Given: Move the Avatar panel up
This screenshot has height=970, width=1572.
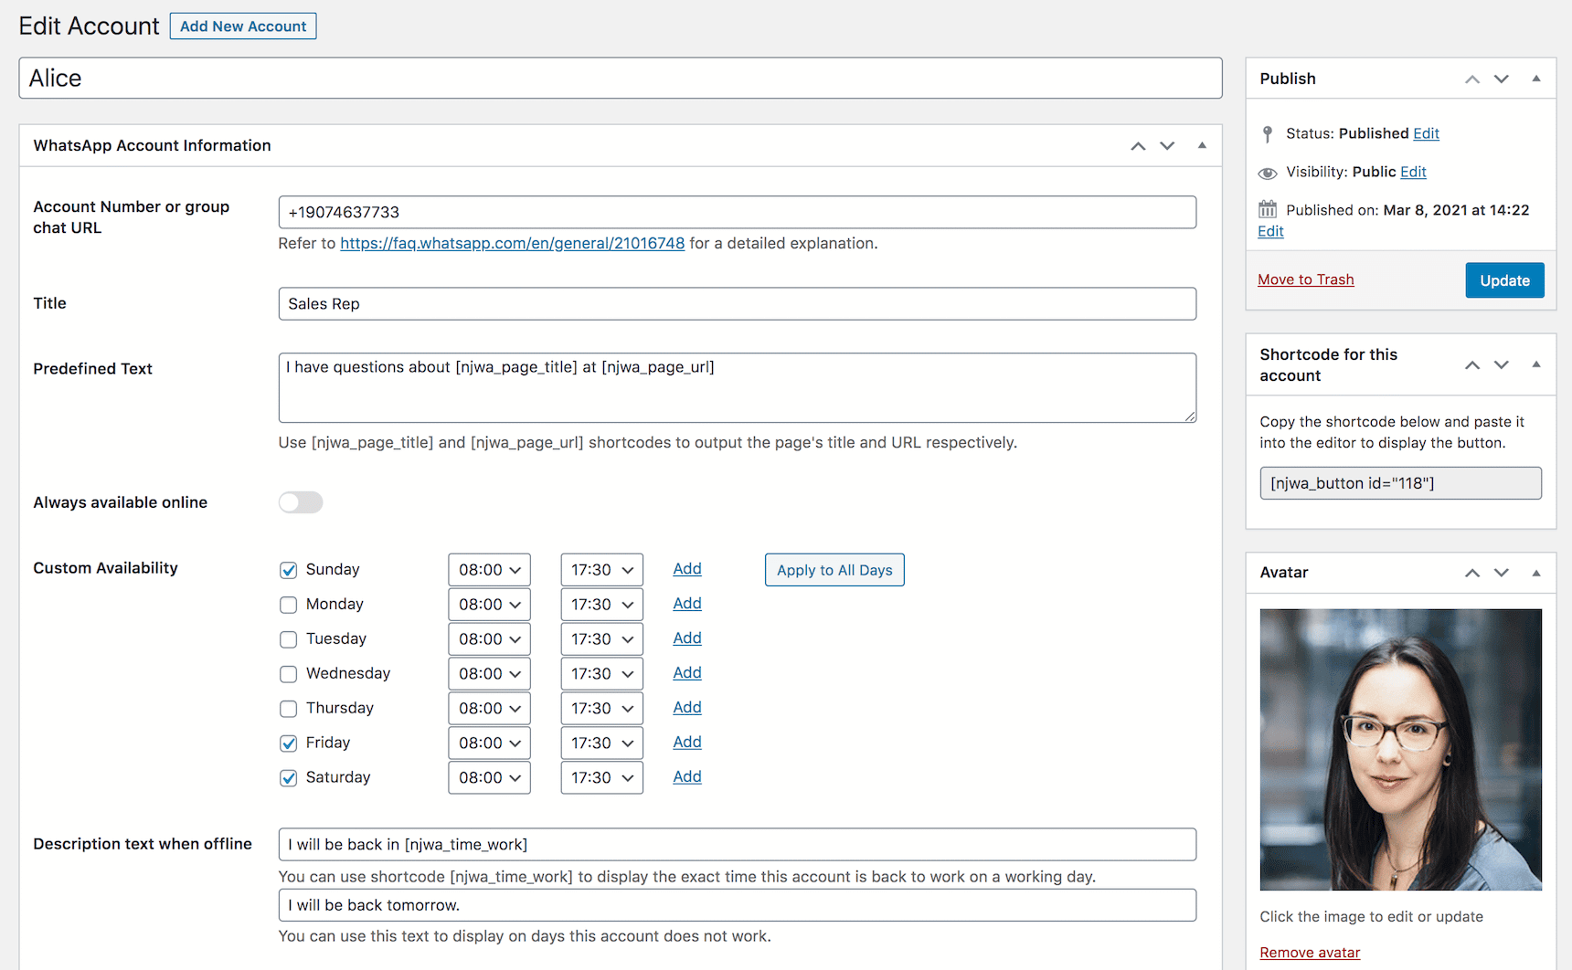Looking at the screenshot, I should [1472, 574].
